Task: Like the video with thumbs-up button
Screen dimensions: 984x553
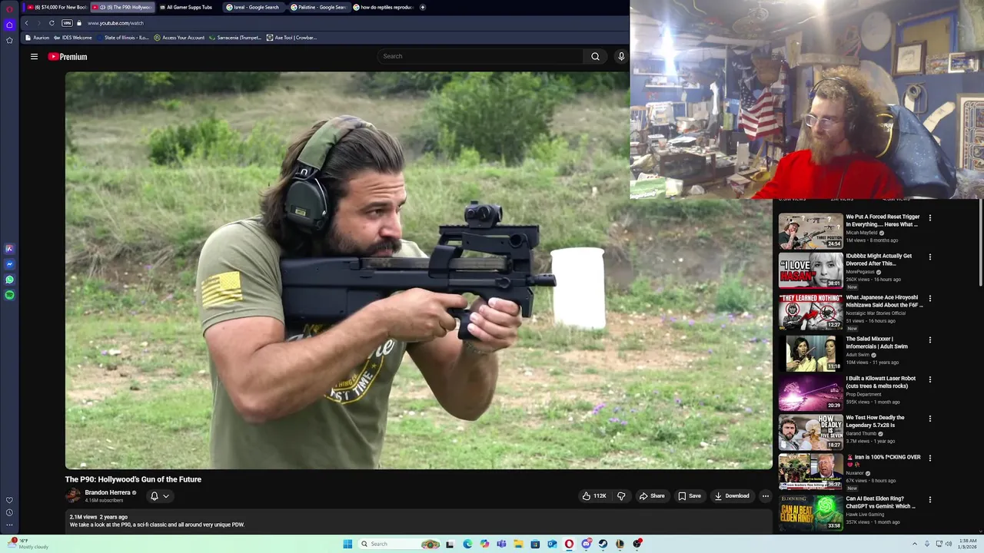Action: (x=593, y=496)
